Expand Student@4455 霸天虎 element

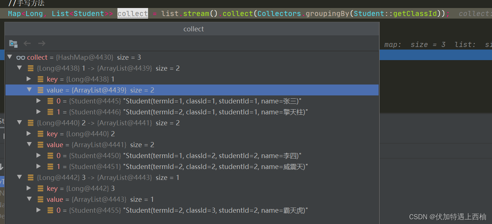(39, 210)
